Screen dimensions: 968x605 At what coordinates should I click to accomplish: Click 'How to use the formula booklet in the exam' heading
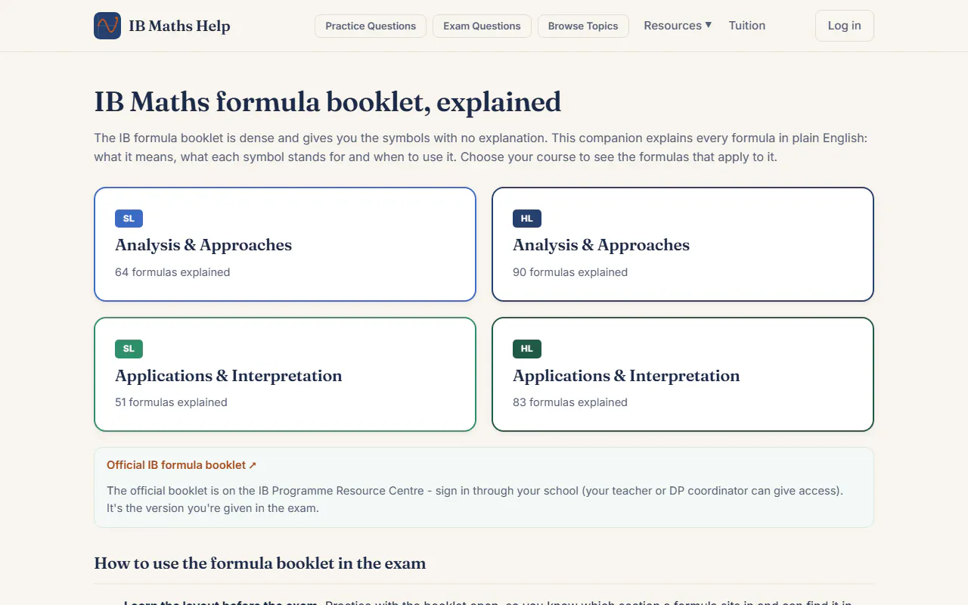click(x=260, y=563)
